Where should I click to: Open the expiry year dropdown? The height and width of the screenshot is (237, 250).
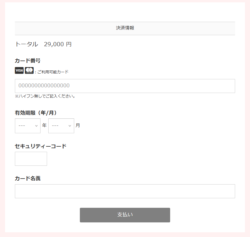[x=27, y=126]
